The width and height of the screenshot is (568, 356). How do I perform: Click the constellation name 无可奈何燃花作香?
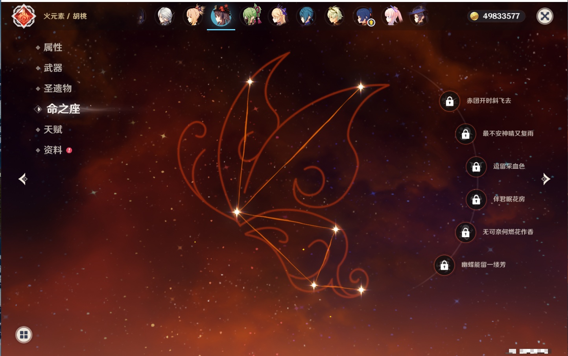(508, 232)
